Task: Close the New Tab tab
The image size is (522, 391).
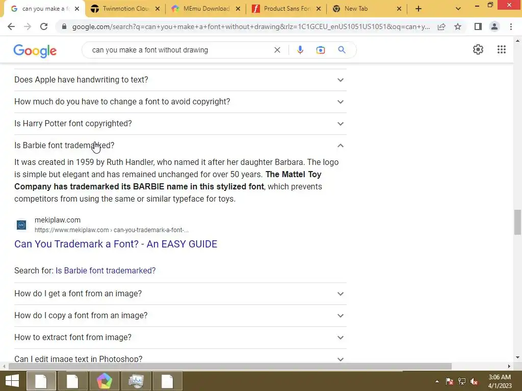Action: pyautogui.click(x=399, y=9)
